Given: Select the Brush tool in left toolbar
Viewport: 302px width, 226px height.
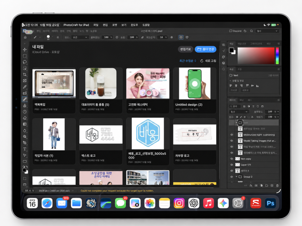Looking at the screenshot, I should [25, 99].
